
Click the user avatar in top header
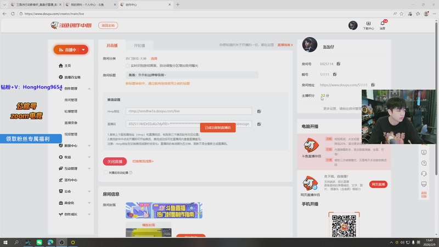click(353, 25)
